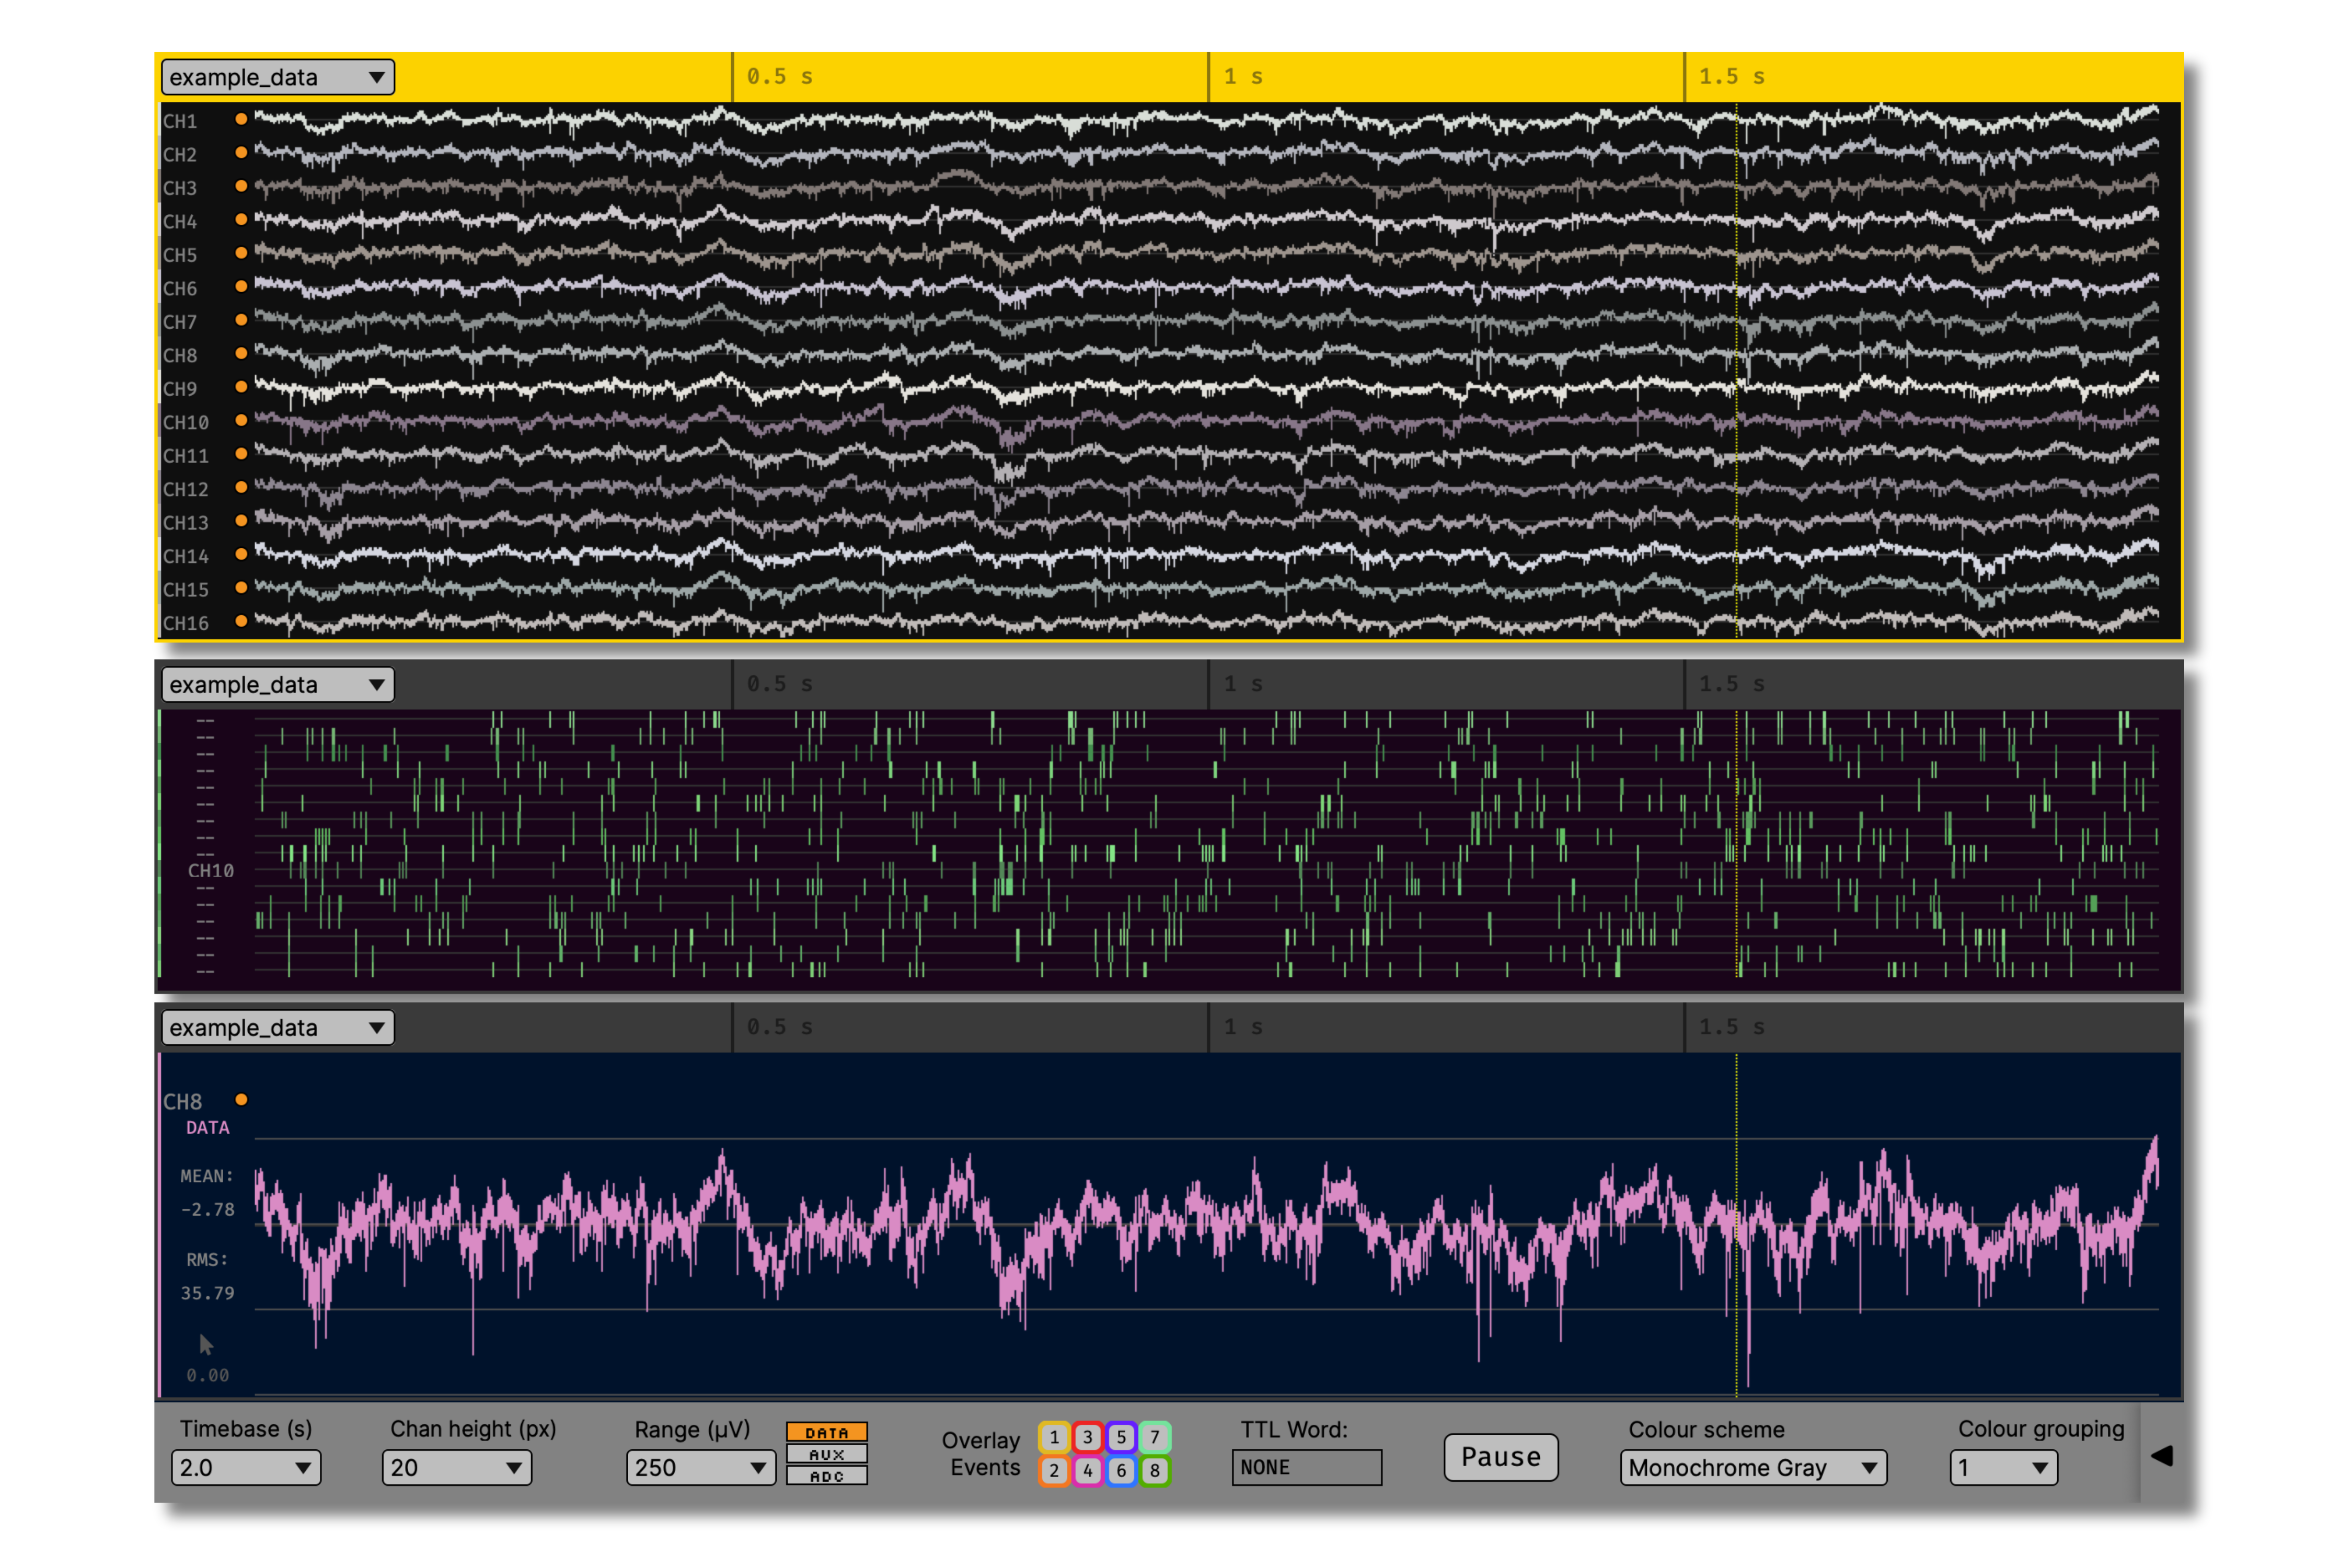The height and width of the screenshot is (1568, 2352).
Task: Toggle the orange enable dot next to CH16
Action: click(x=240, y=622)
